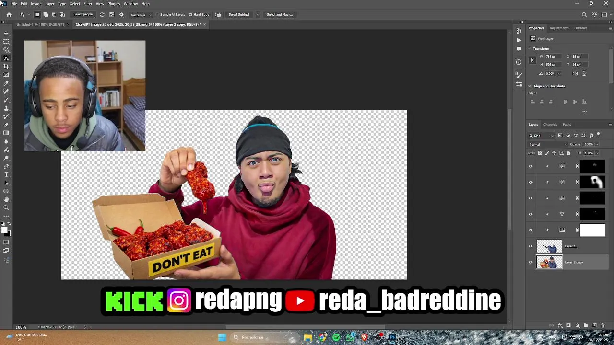The width and height of the screenshot is (614, 345).
Task: Open the Filter menu
Action: 88,4
